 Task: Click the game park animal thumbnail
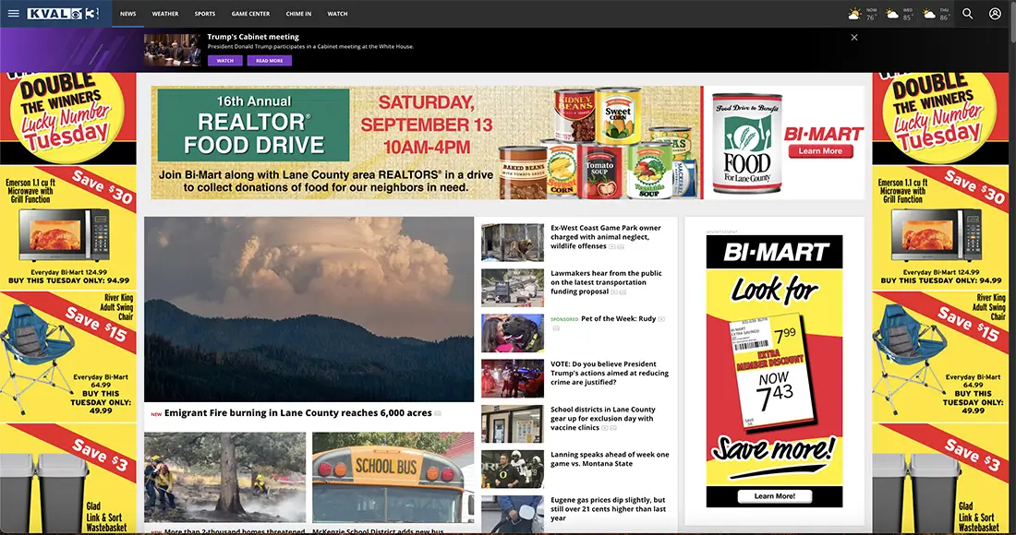[513, 243]
